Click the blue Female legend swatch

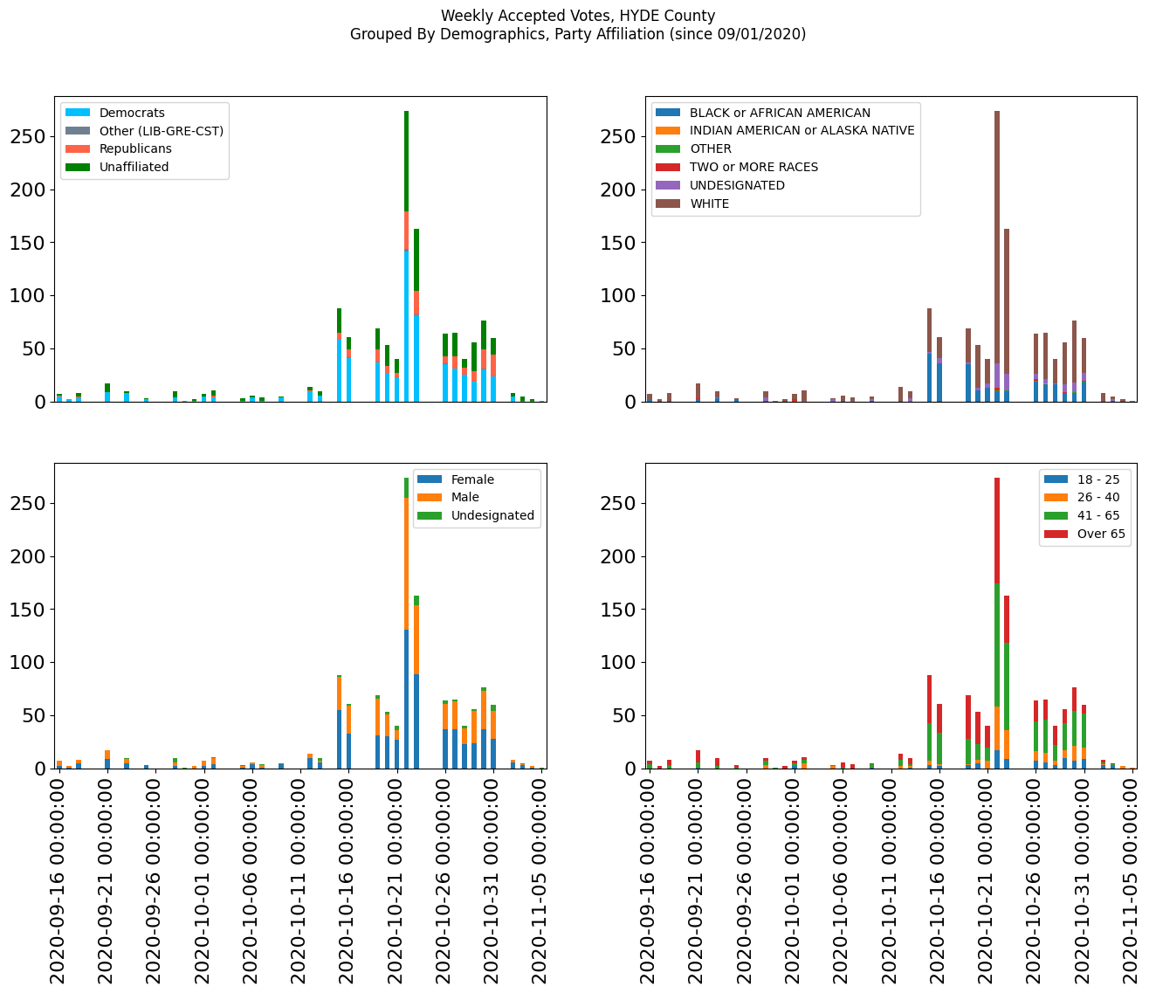(430, 479)
